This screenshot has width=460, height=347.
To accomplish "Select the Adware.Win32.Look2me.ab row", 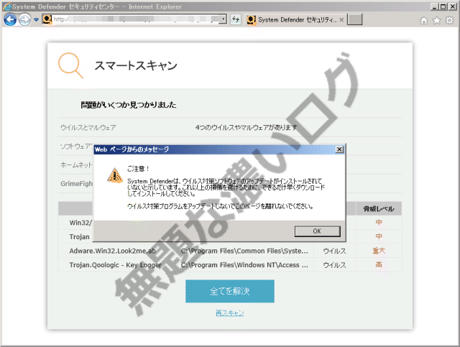I will (230, 251).
